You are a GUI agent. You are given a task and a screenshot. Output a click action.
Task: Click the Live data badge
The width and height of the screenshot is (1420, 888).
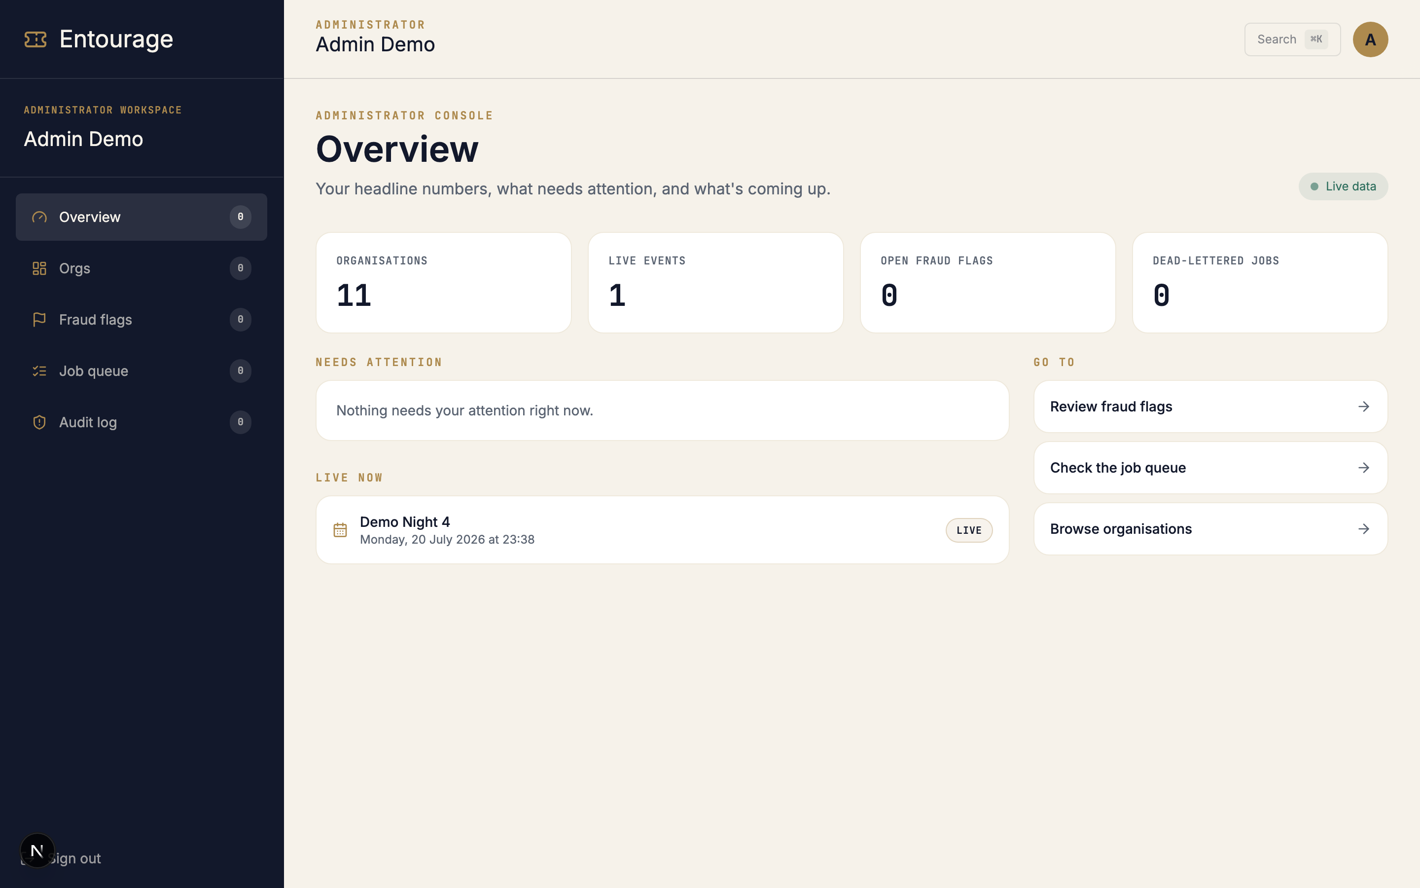tap(1343, 186)
